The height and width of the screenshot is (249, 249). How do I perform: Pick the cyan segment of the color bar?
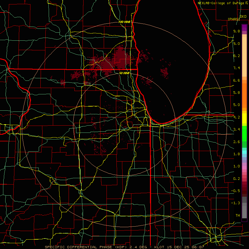point(244,152)
